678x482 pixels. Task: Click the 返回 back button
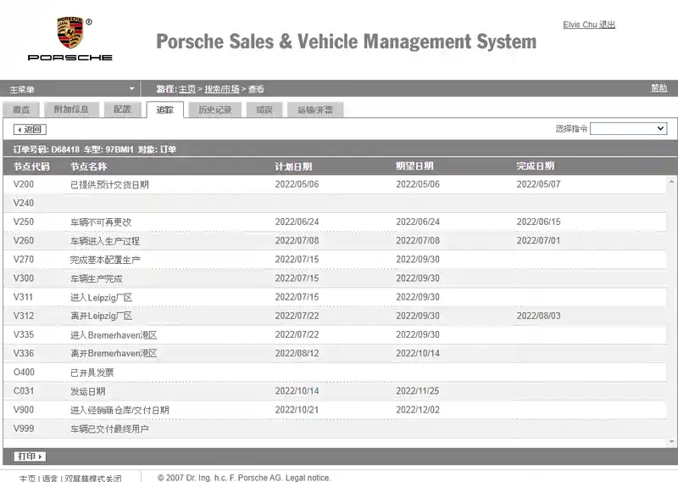click(x=30, y=130)
